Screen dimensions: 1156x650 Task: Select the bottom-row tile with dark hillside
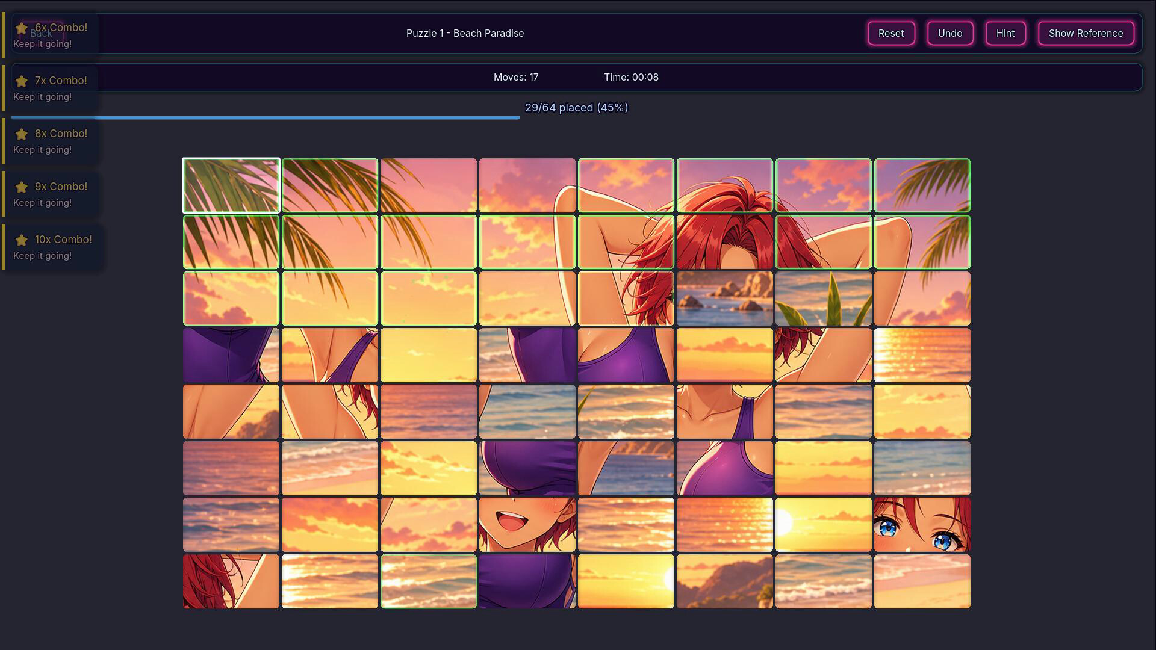(x=724, y=581)
